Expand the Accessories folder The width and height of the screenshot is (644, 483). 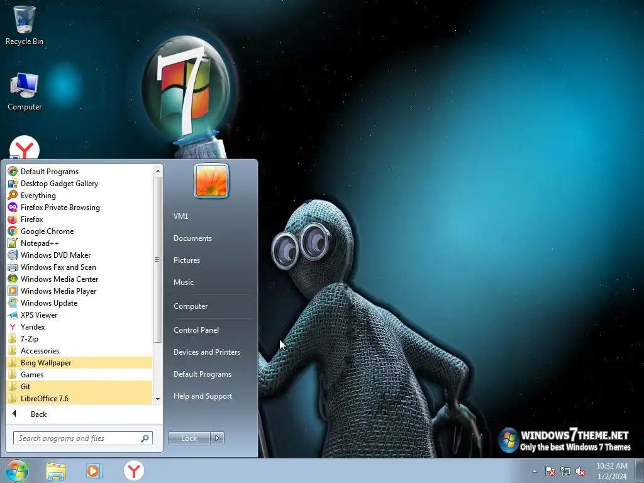(79, 350)
